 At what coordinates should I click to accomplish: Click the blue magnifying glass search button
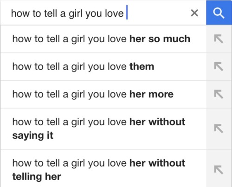pos(219,13)
